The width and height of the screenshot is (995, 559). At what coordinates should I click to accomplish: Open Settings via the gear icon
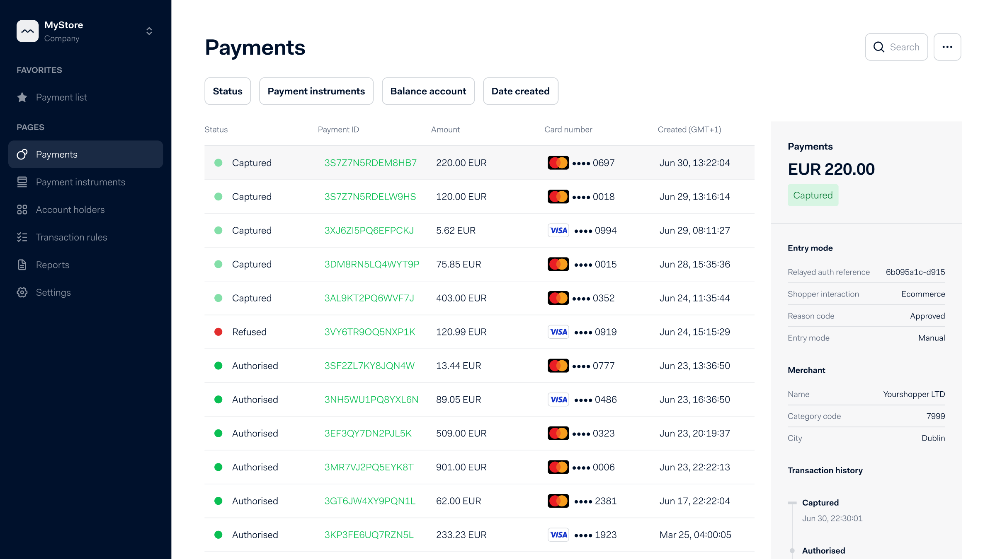pos(22,292)
